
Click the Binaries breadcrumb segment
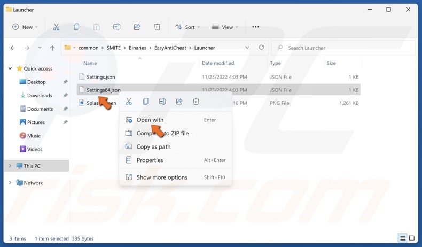(x=137, y=48)
